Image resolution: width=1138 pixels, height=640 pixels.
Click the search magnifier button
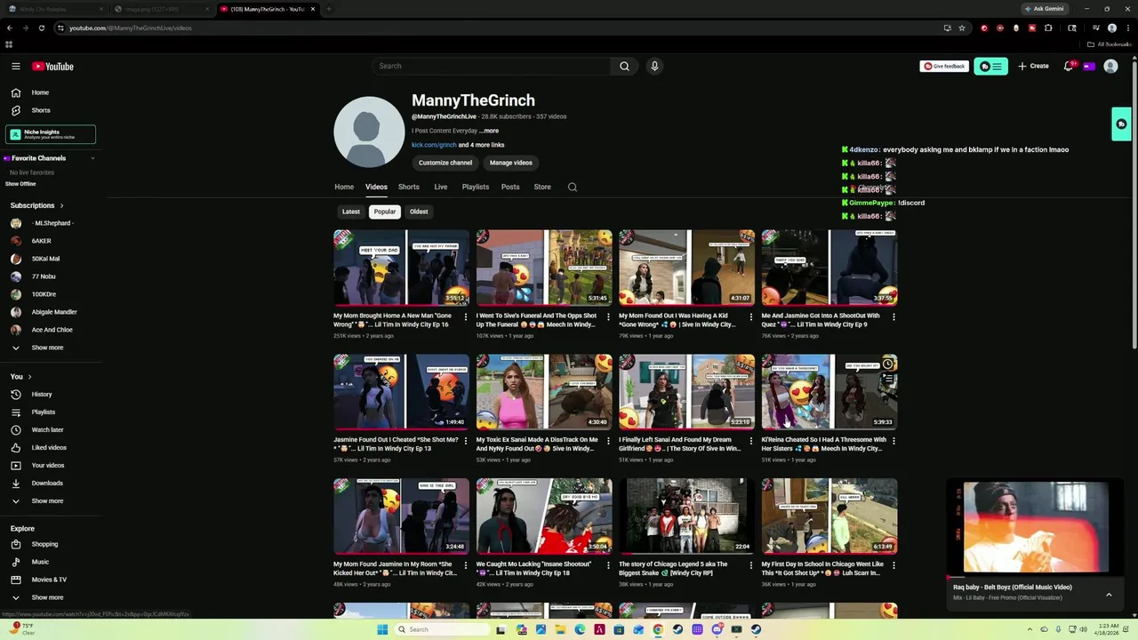pyautogui.click(x=624, y=66)
